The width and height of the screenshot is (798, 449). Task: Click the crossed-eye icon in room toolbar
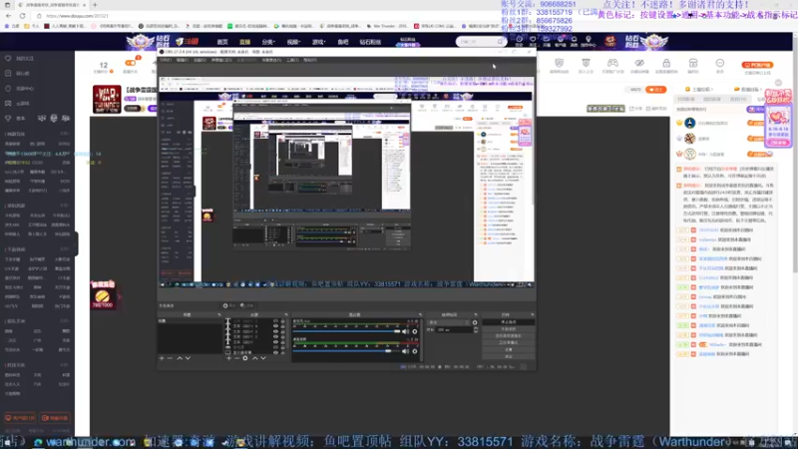639,63
